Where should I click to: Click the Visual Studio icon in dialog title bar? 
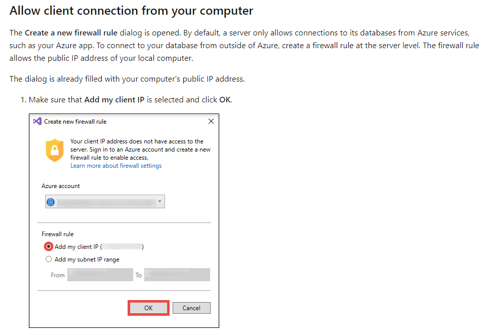[x=37, y=122]
